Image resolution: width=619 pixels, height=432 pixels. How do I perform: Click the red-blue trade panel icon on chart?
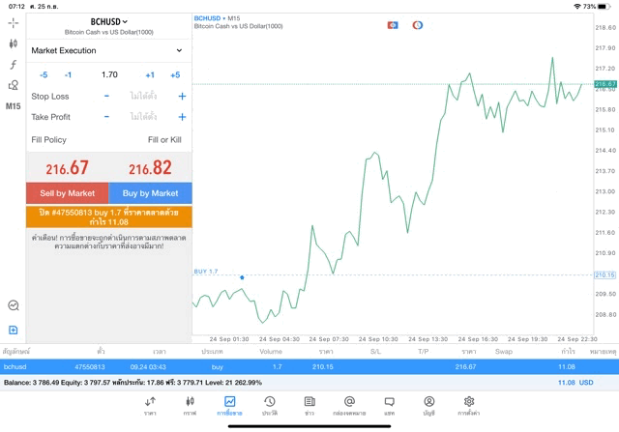pyautogui.click(x=393, y=25)
